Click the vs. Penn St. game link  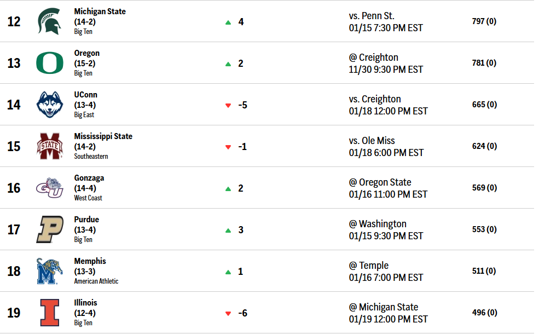372,16
